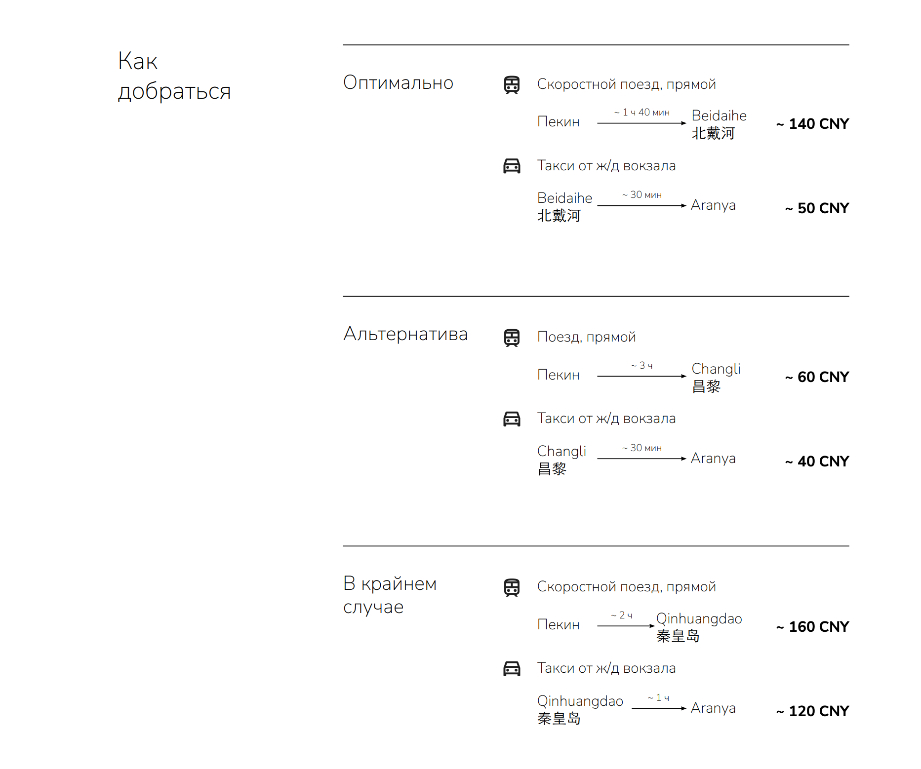Click the "~ 60 CNY" train price
Viewport: 921px width, 769px height.
tap(817, 377)
